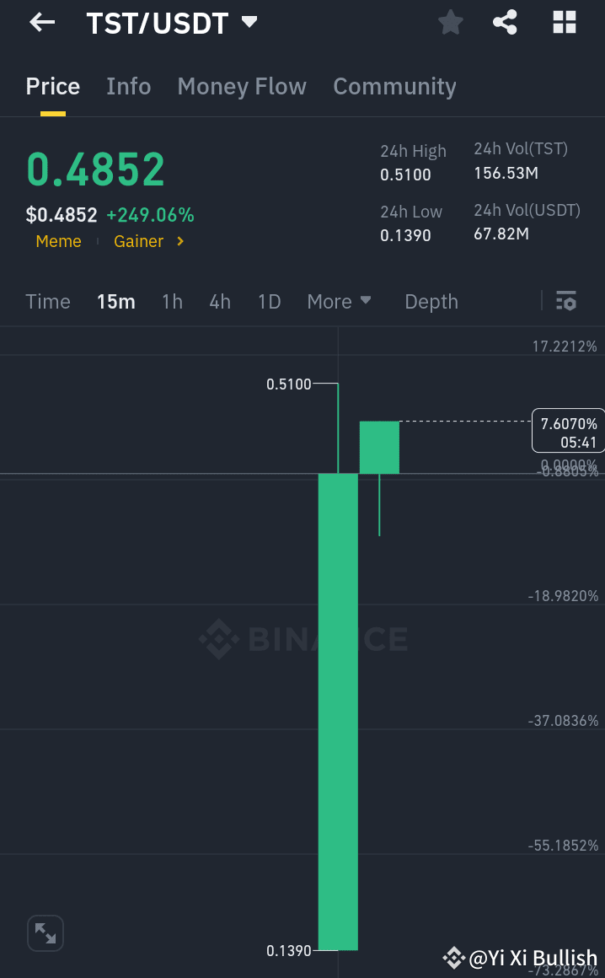
Task: Switch to the 1h interval
Action: 172,301
